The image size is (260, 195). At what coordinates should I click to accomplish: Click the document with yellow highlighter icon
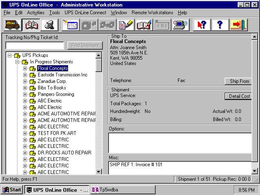pyautogui.click(x=126, y=25)
